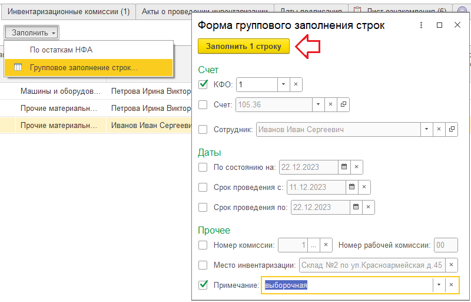Expand the Сотрудник dropdown arrow
The image size is (471, 302).
click(x=426, y=130)
